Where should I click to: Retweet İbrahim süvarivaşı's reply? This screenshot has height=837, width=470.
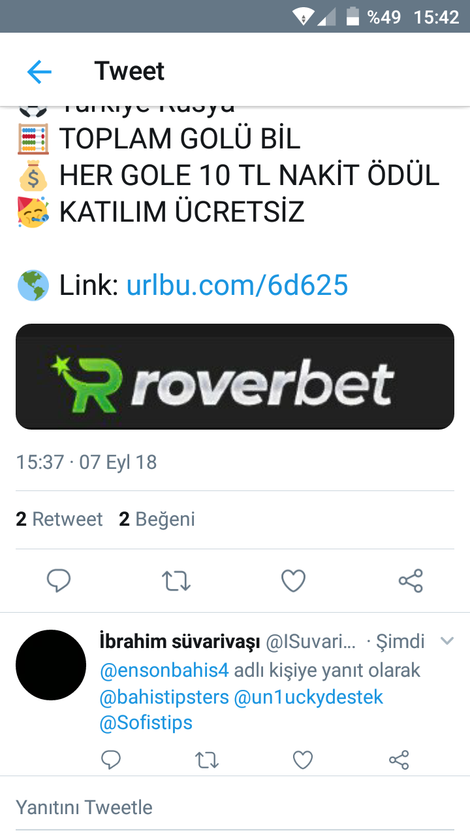[208, 760]
